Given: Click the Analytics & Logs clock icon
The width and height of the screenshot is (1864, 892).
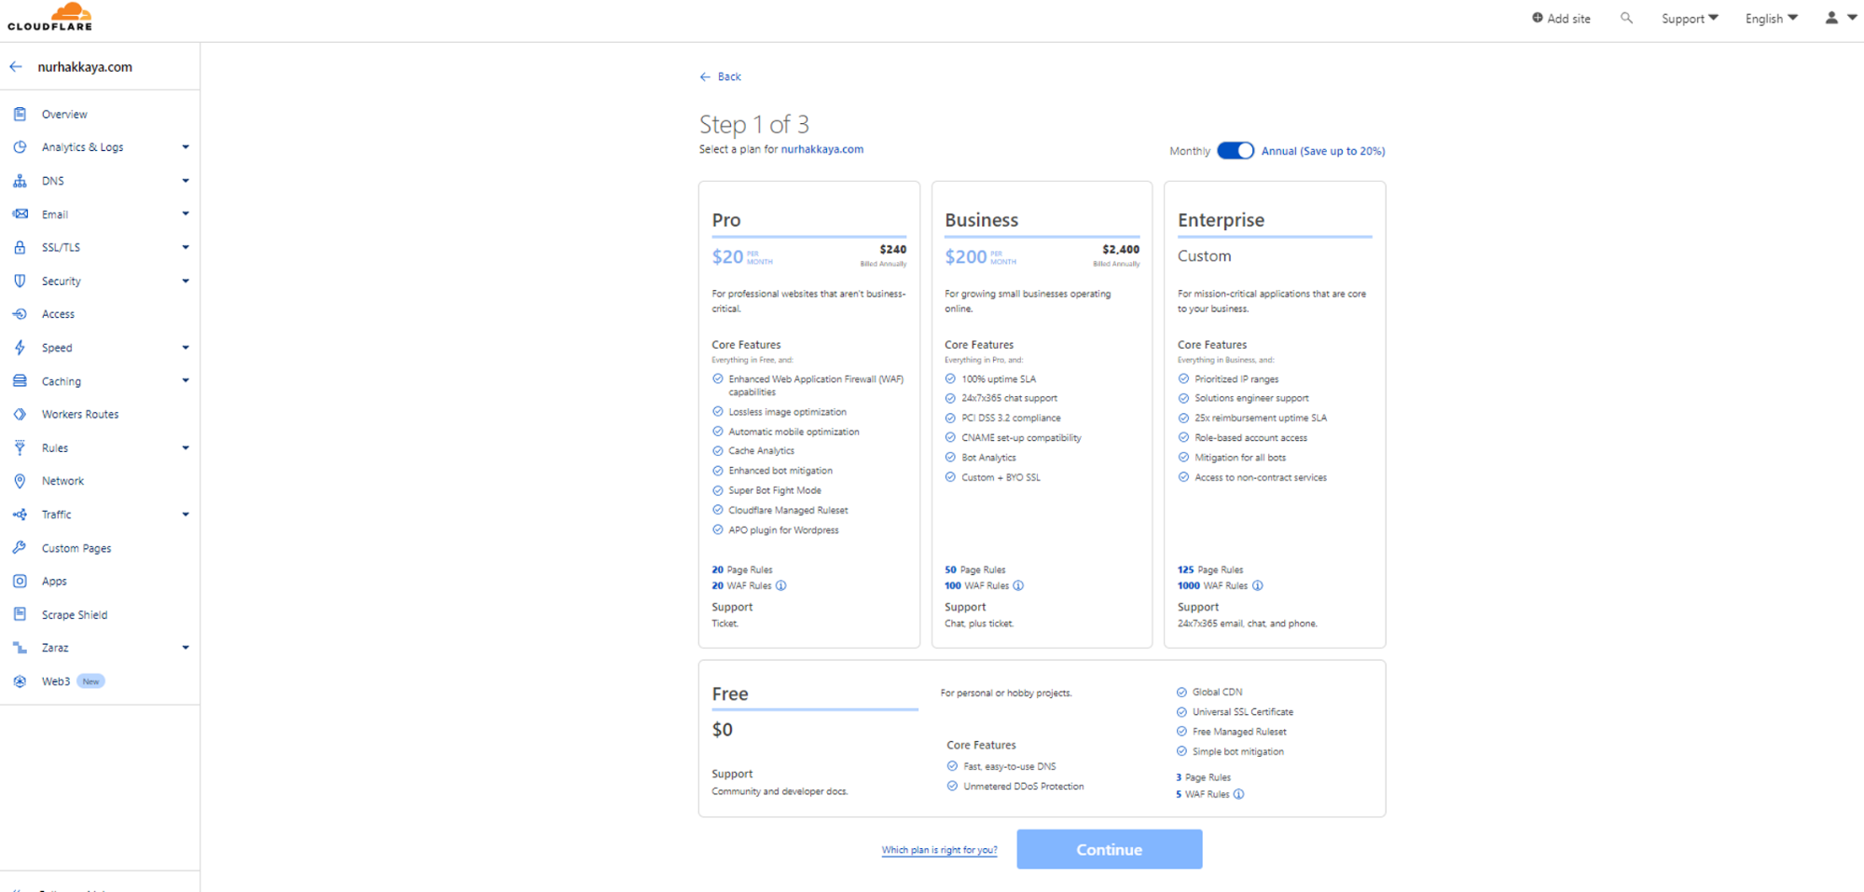Looking at the screenshot, I should [x=20, y=147].
